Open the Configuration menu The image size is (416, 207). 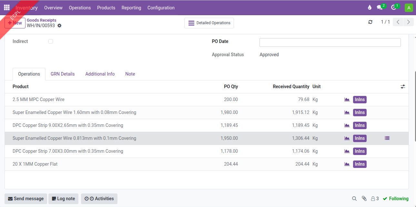click(x=161, y=8)
